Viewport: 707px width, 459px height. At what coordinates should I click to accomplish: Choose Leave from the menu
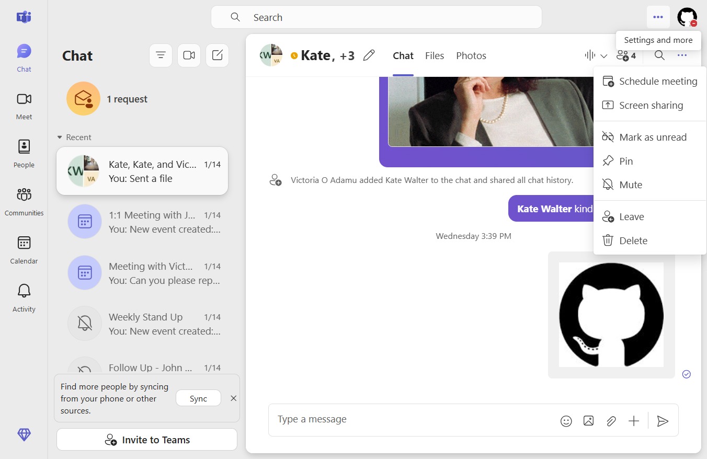650,216
